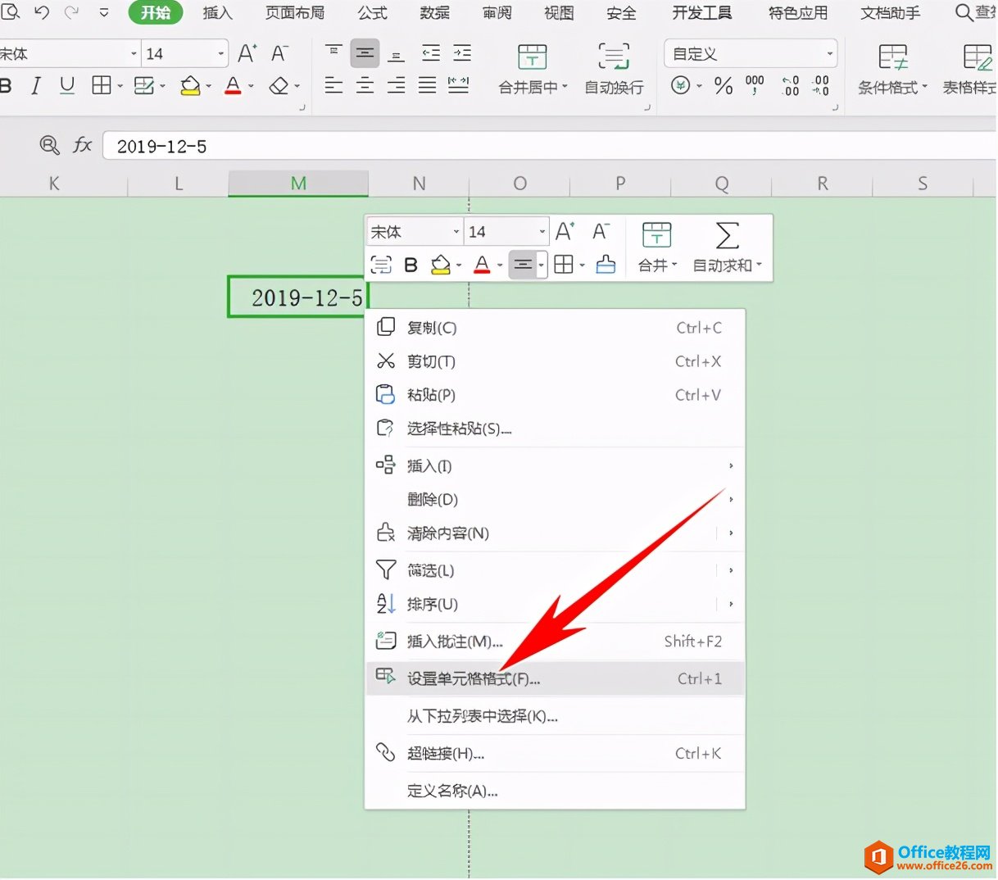Open mini toolbar 合并 dropdown
998x880 pixels.
[657, 247]
